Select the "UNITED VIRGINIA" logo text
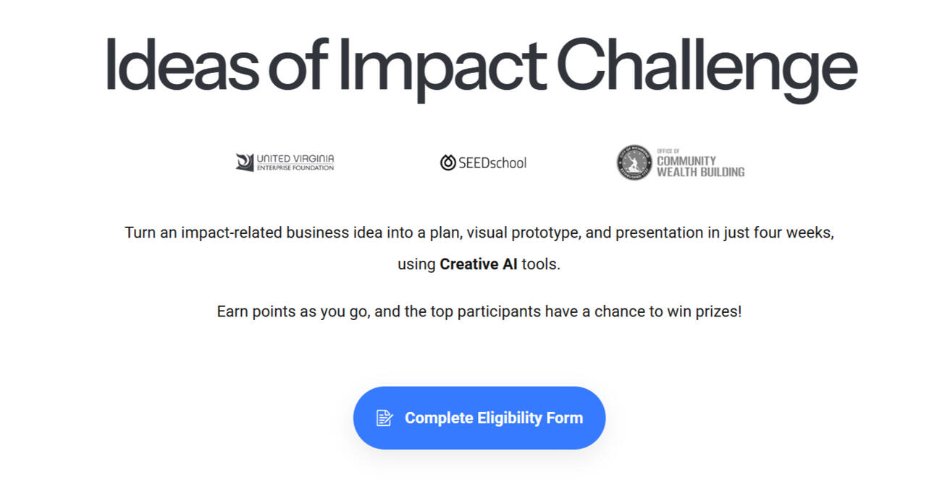The image size is (950, 491). click(295, 159)
